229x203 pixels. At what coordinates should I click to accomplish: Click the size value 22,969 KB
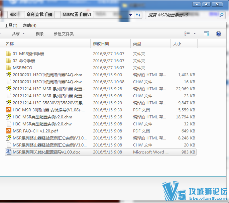[186, 89]
